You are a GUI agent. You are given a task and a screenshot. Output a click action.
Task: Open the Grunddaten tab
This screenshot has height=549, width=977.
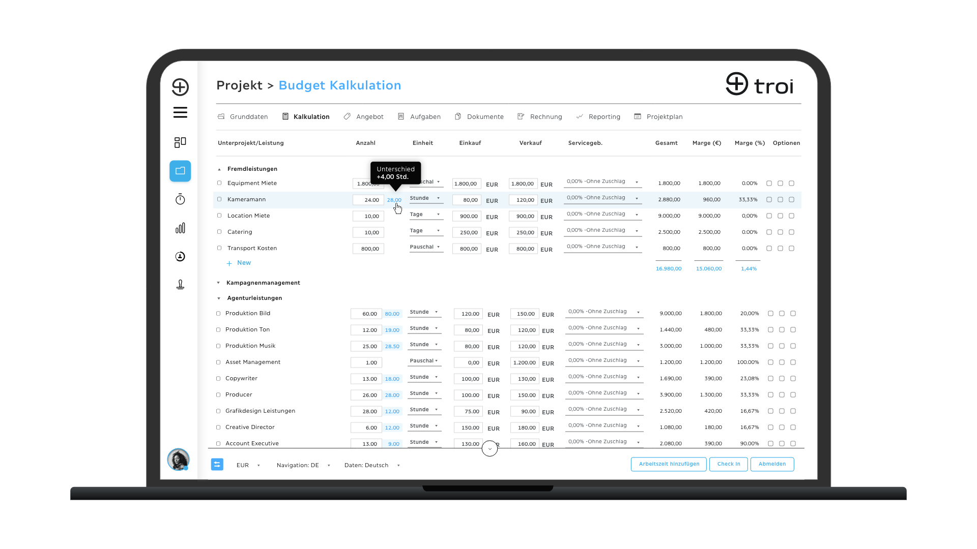248,116
